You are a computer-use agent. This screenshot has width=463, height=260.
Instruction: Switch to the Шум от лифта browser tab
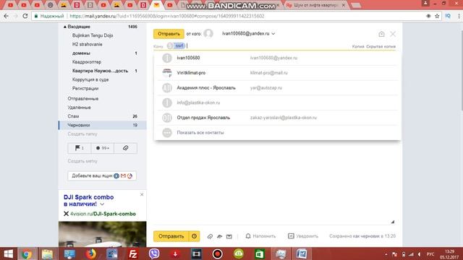click(316, 5)
